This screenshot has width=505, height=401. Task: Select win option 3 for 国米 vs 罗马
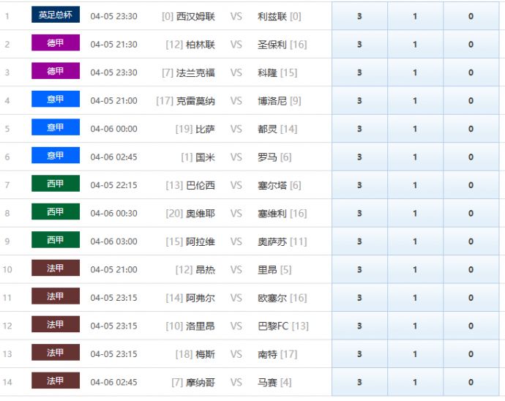(x=359, y=157)
